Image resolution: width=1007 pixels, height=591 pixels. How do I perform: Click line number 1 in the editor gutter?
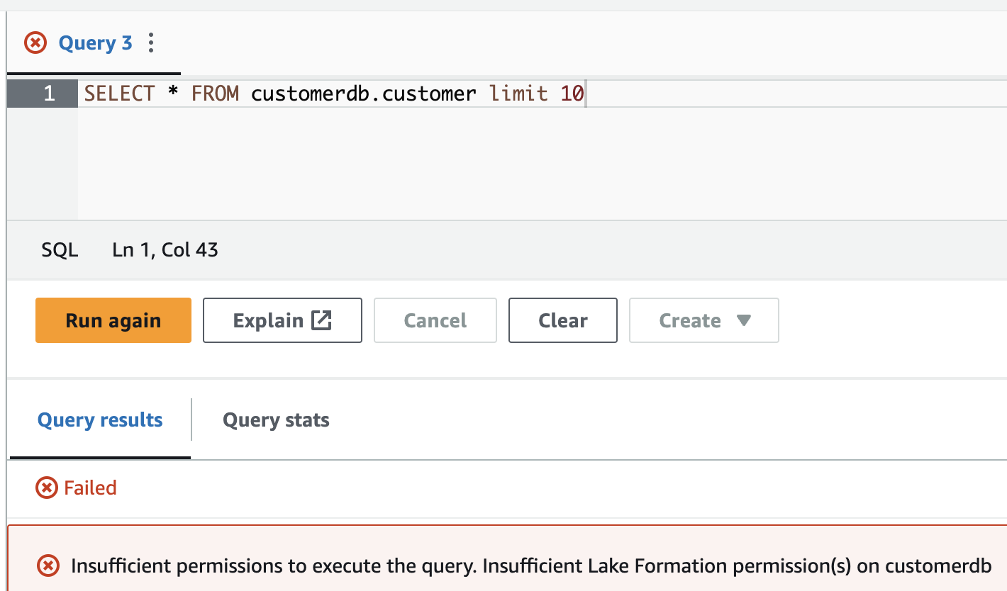(48, 94)
